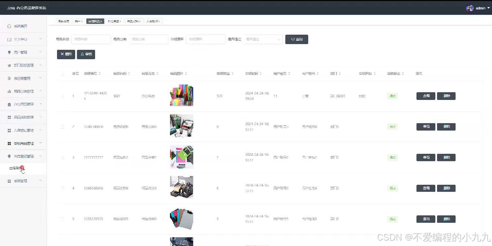This screenshot has width=492, height=246.
Task: Click the 个人中心 sidebar icon
Action: pos(9,39)
